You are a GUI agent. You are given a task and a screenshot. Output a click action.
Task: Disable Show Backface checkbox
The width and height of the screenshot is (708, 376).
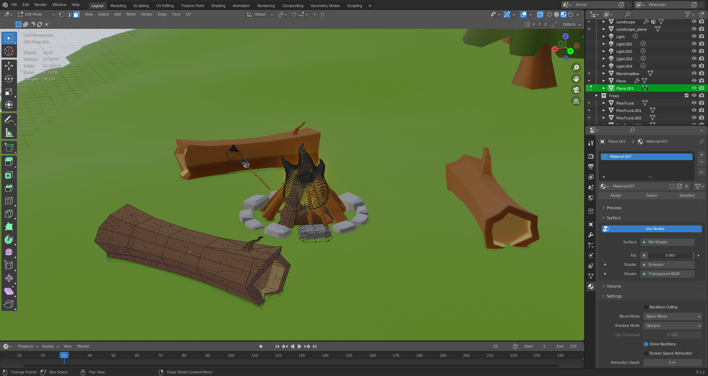tap(646, 344)
